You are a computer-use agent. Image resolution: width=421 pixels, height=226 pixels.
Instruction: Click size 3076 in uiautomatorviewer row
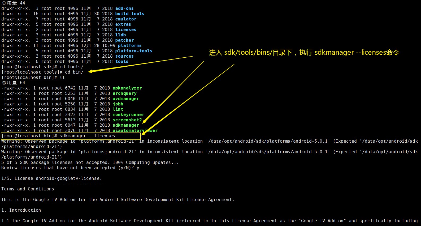pos(70,131)
